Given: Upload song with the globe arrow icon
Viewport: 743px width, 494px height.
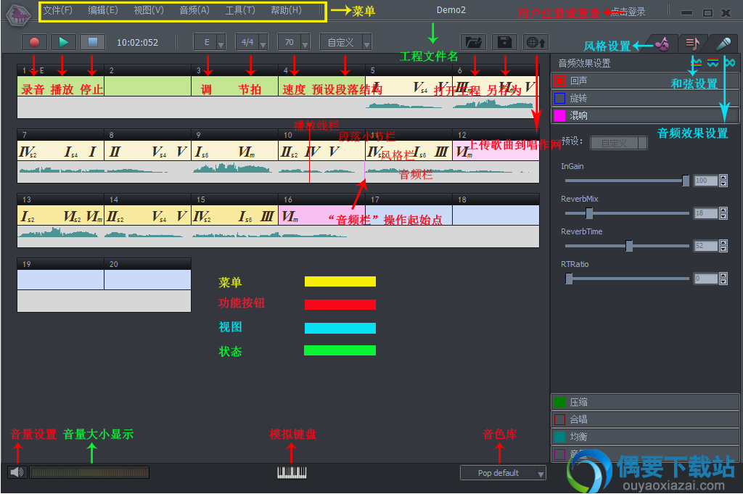Looking at the screenshot, I should [x=535, y=42].
